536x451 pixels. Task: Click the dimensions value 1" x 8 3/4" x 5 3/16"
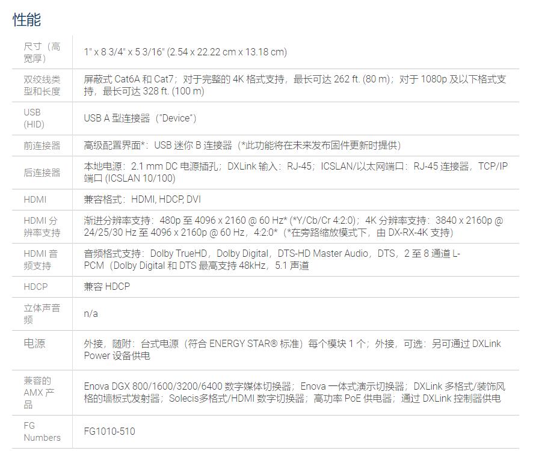click(185, 52)
